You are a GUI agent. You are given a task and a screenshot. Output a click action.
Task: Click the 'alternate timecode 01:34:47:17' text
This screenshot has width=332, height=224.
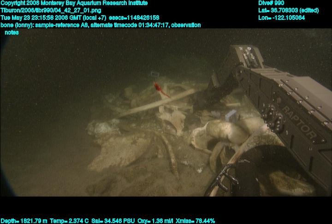[130, 25]
